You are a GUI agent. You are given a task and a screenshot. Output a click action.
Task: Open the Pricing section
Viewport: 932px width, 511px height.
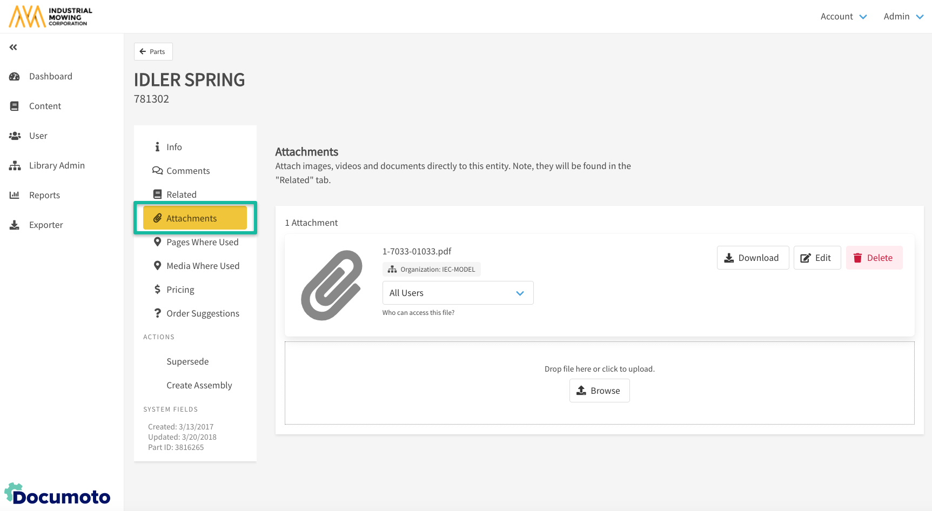point(180,290)
